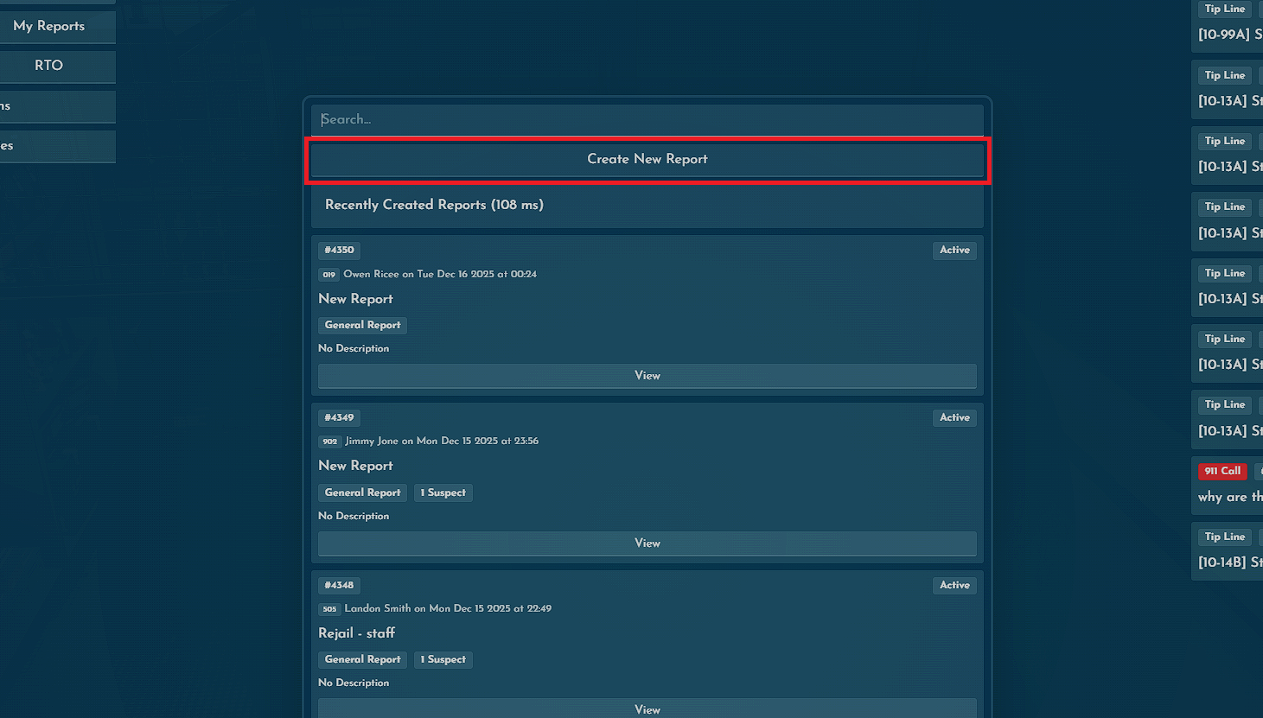1263x718 pixels.
Task: Click the 019 callsign badge beside Owen Ricee
Action: click(x=329, y=275)
